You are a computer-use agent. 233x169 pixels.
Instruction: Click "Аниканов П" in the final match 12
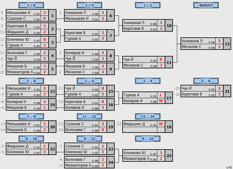click(x=192, y=41)
